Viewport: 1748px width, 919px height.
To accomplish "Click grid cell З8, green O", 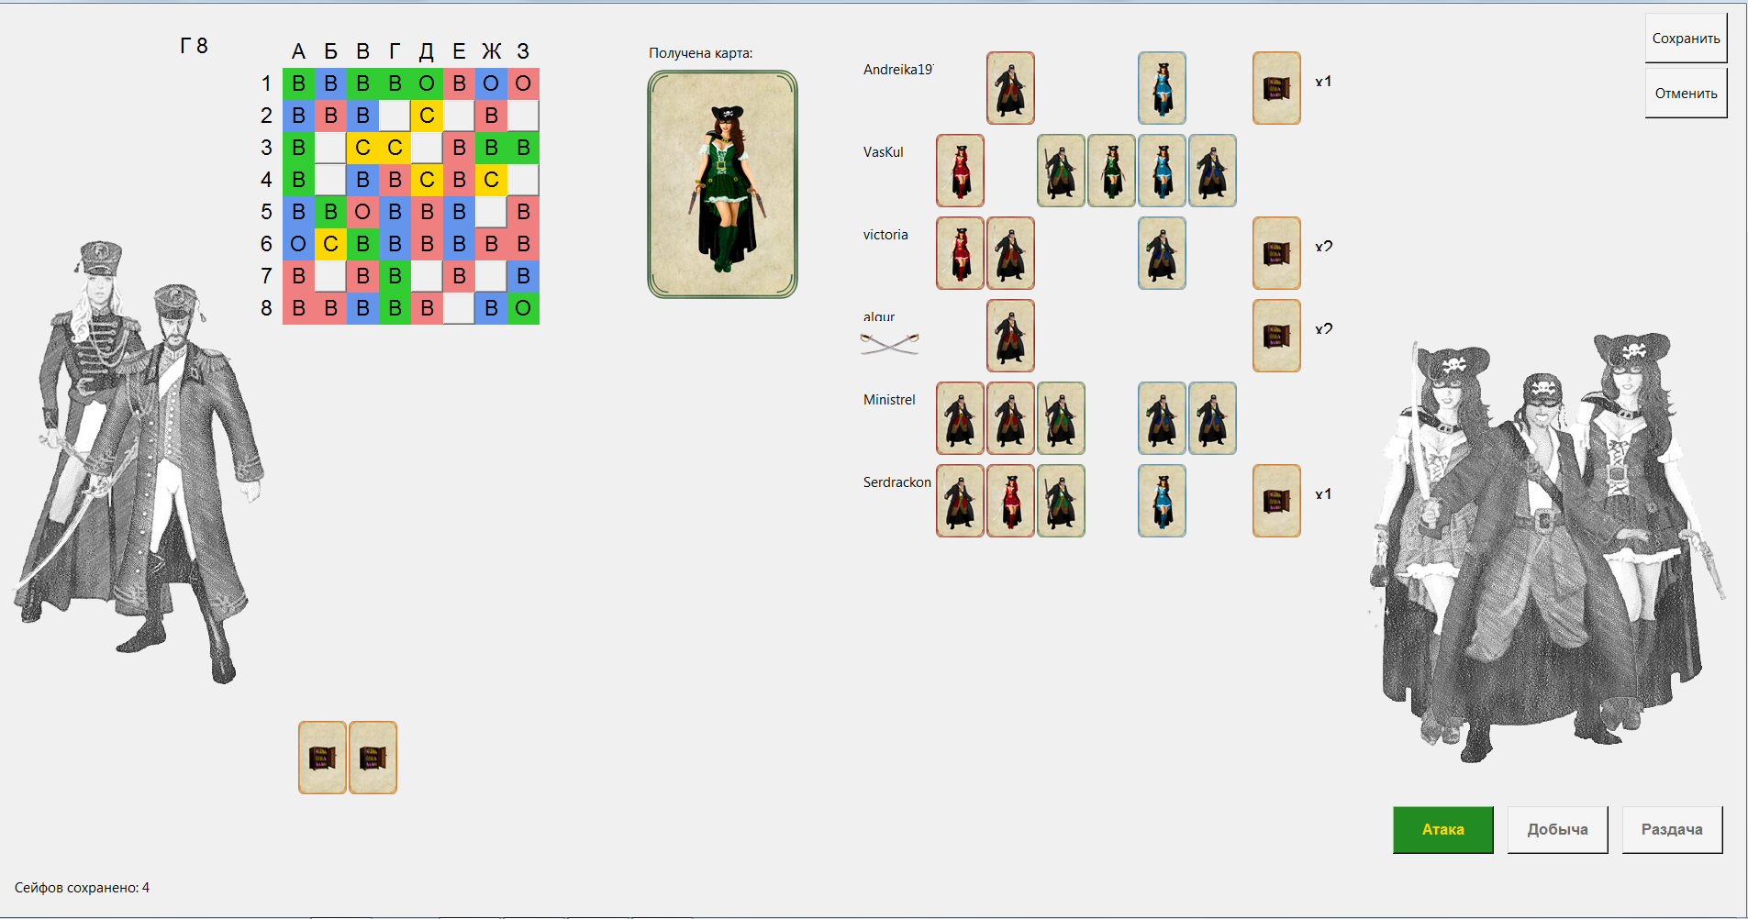I will [x=523, y=308].
